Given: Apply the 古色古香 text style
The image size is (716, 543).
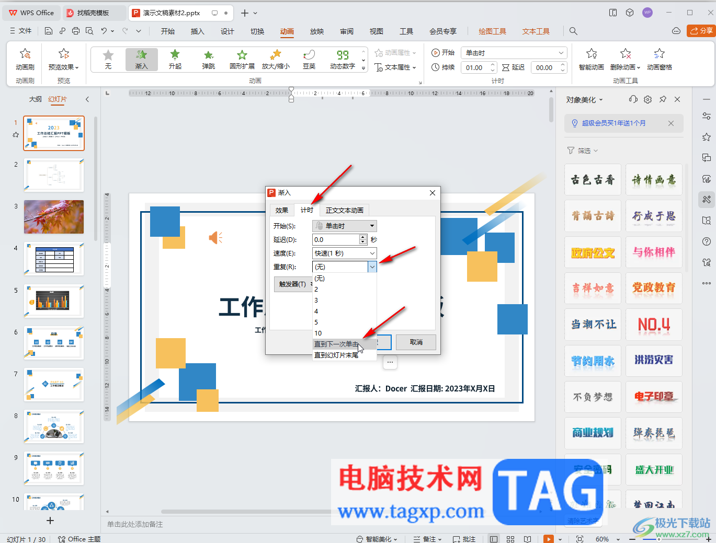Looking at the screenshot, I should point(593,180).
